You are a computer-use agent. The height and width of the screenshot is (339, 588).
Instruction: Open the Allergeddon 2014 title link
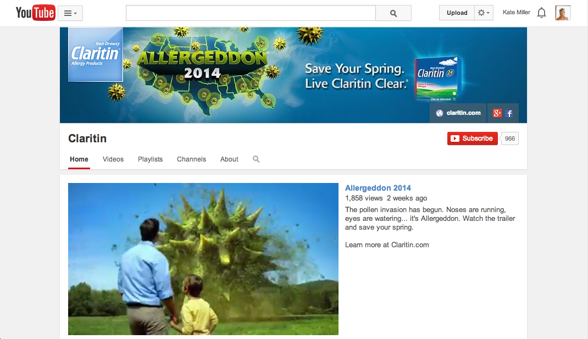(378, 188)
